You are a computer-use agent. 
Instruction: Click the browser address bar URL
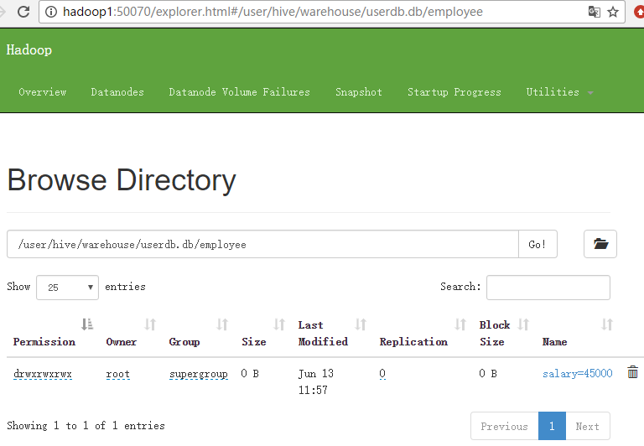[273, 12]
